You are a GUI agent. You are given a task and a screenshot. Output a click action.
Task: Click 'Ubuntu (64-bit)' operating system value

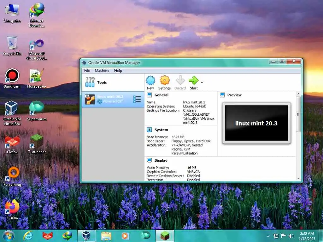point(195,106)
